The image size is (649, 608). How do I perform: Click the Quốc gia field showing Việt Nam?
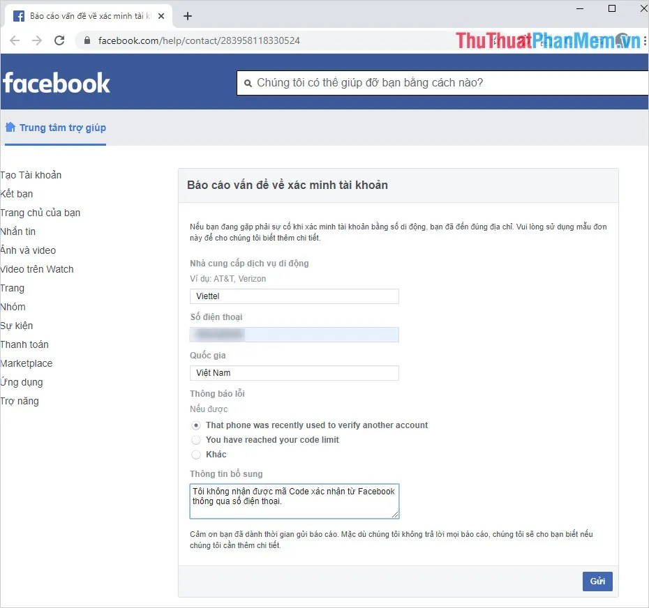294,373
